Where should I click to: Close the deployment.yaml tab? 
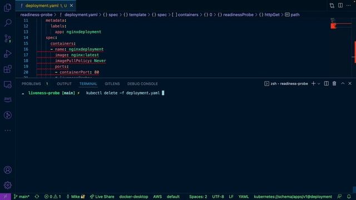tap(71, 6)
